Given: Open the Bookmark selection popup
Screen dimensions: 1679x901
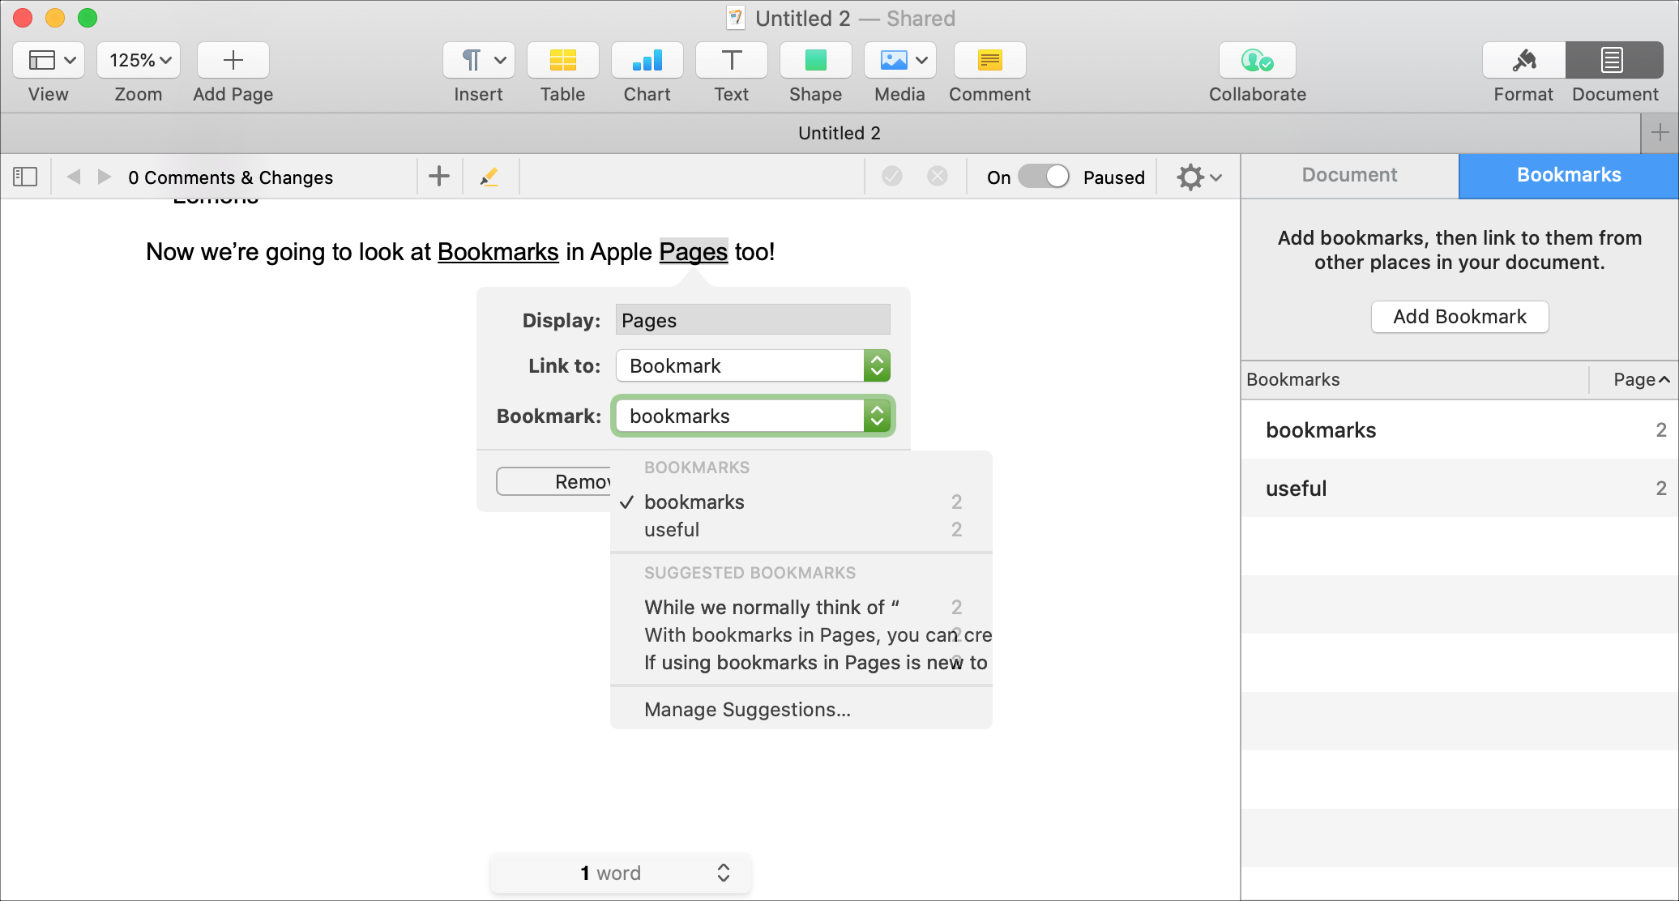Looking at the screenshot, I should pyautogui.click(x=753, y=416).
